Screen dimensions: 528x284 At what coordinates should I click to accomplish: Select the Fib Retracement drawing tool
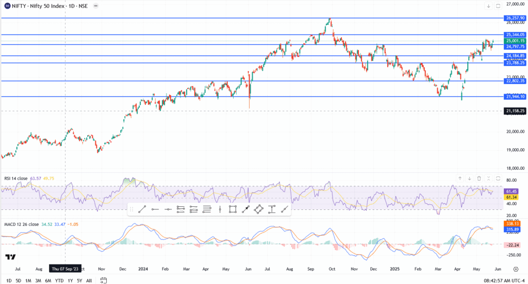point(181,209)
